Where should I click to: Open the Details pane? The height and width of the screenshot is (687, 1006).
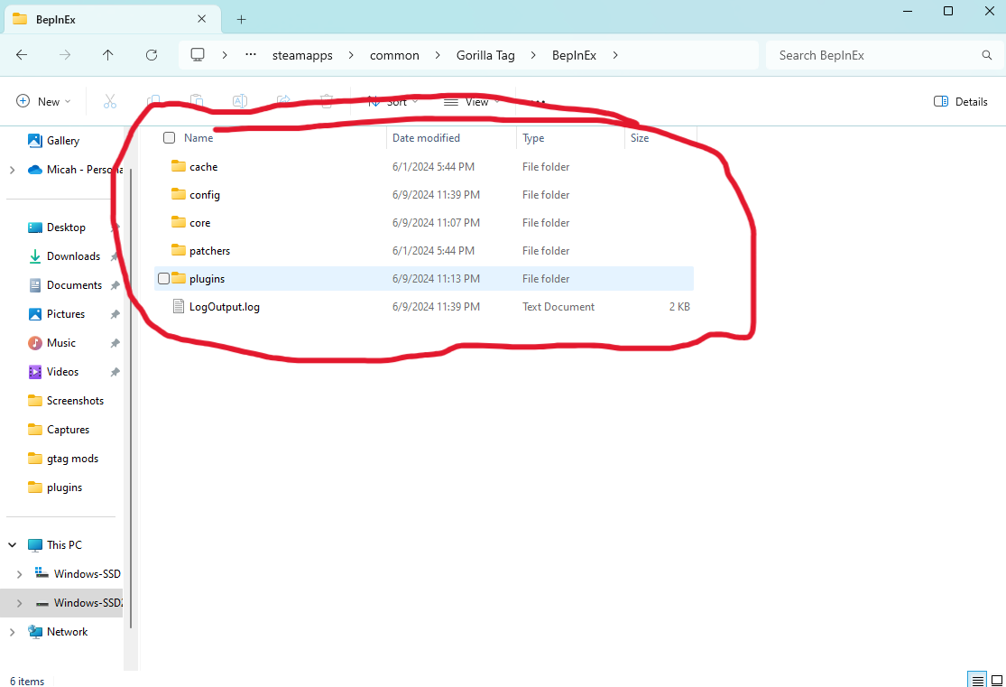(x=961, y=101)
